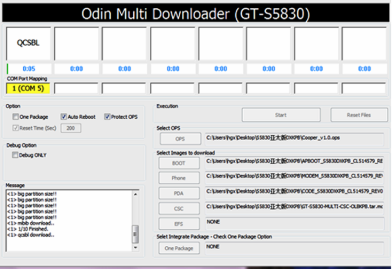Click the yellow 1 (COM 5) port box
This screenshot has height=269, width=392.
pos(28,88)
